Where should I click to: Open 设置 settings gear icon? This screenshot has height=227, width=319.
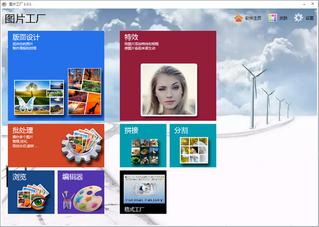pyautogui.click(x=298, y=19)
